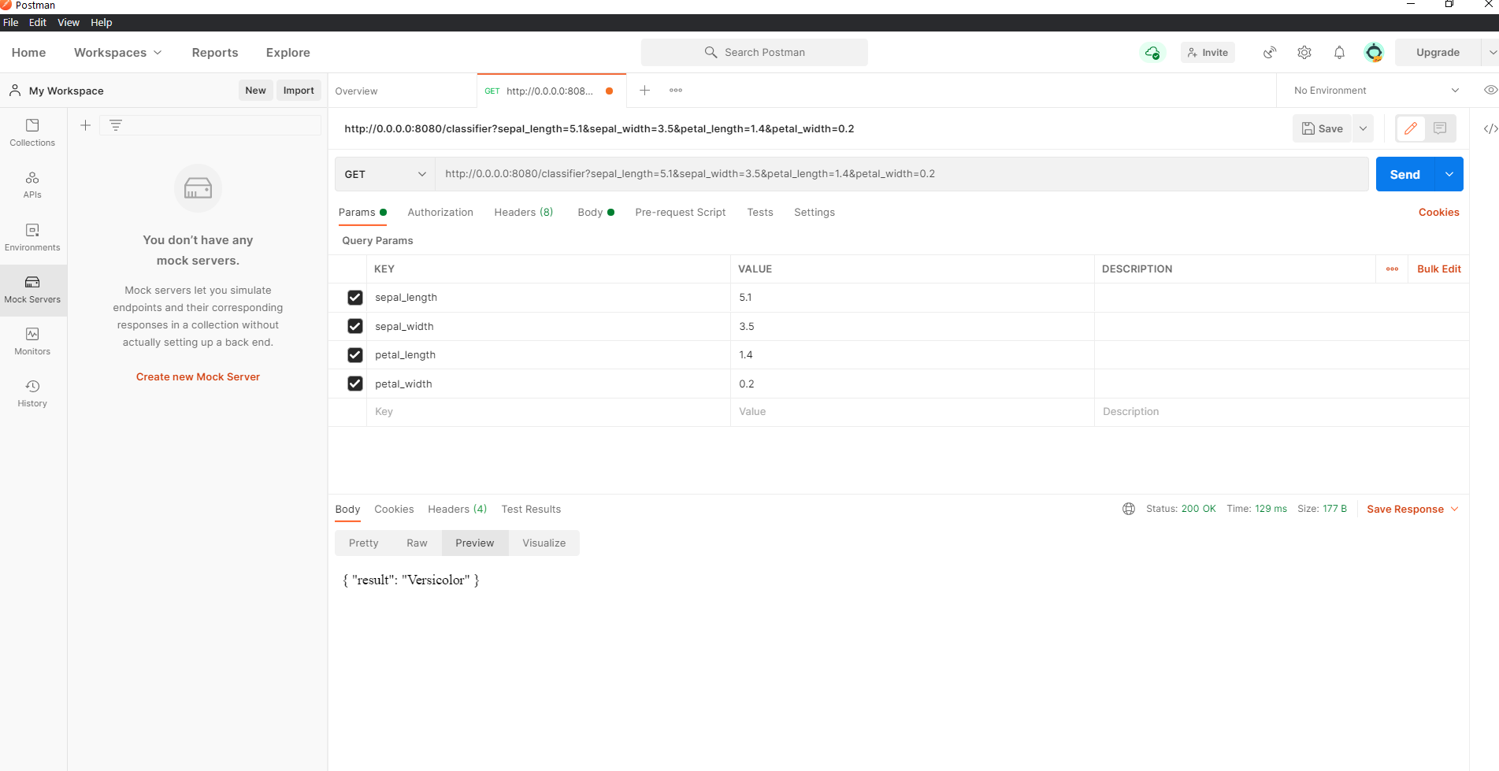Open the Capture requests satellite icon
Viewport: 1499px width, 771px height.
pos(1269,52)
